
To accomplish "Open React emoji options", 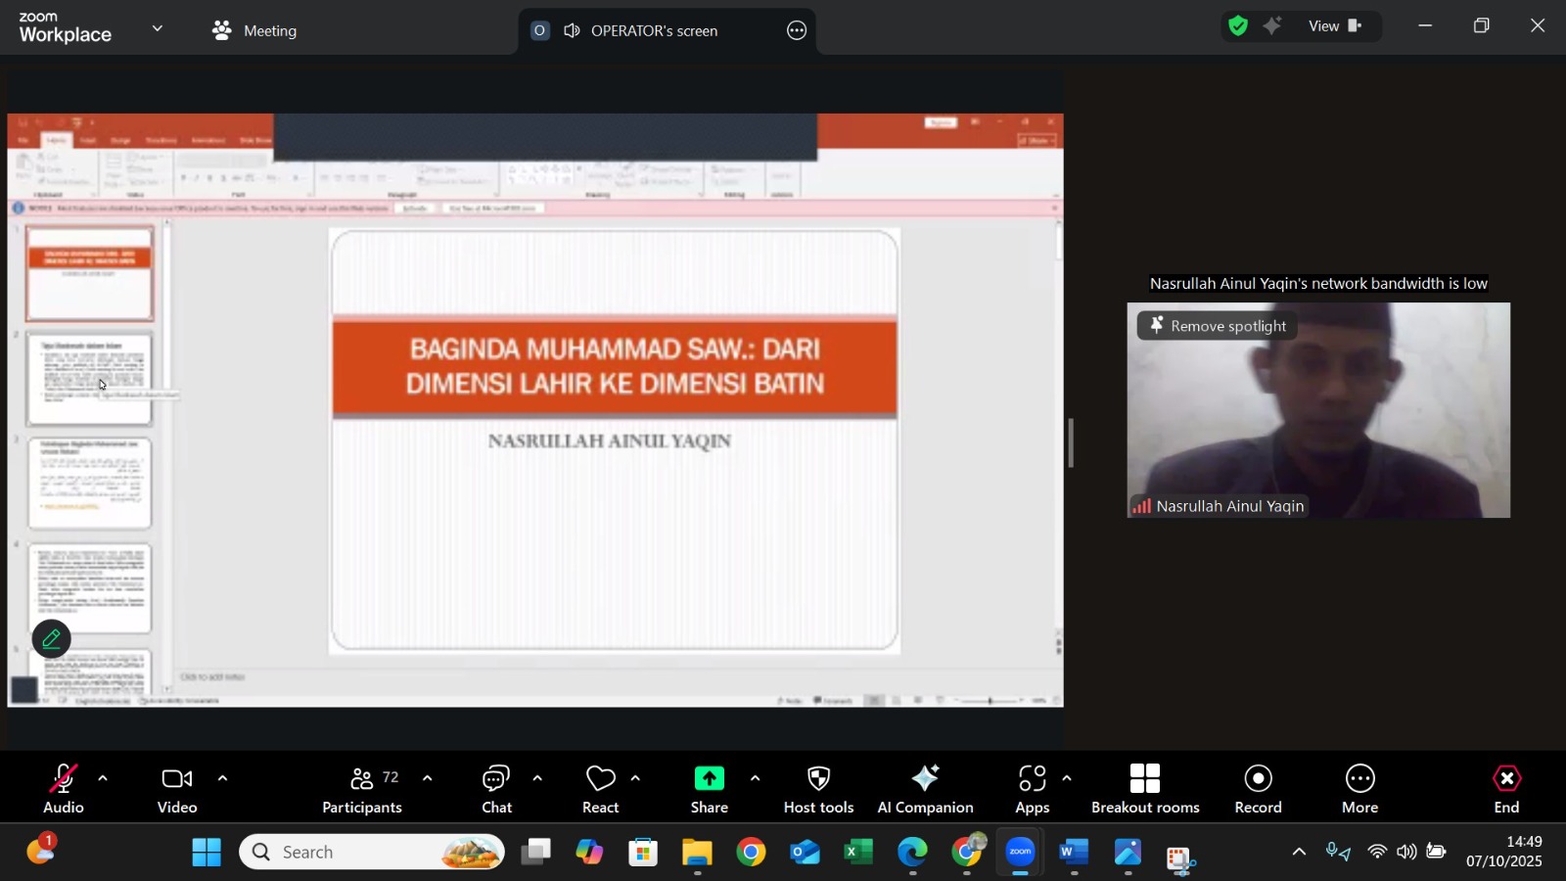I will click(x=600, y=788).
